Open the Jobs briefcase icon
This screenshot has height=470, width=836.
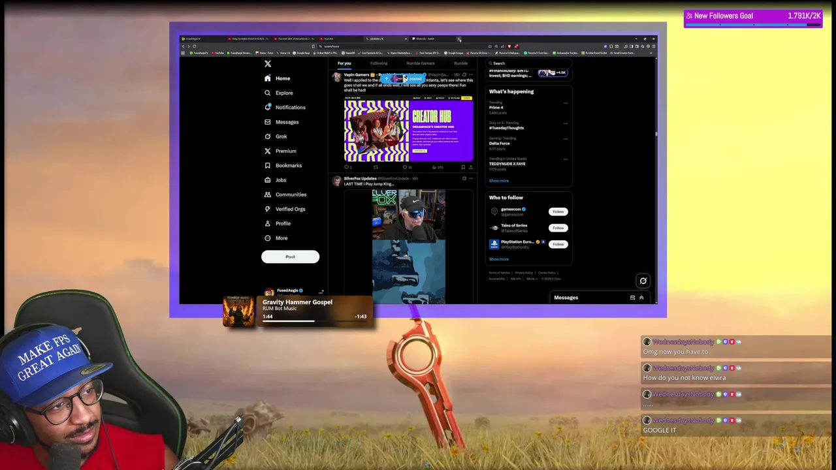(268, 180)
